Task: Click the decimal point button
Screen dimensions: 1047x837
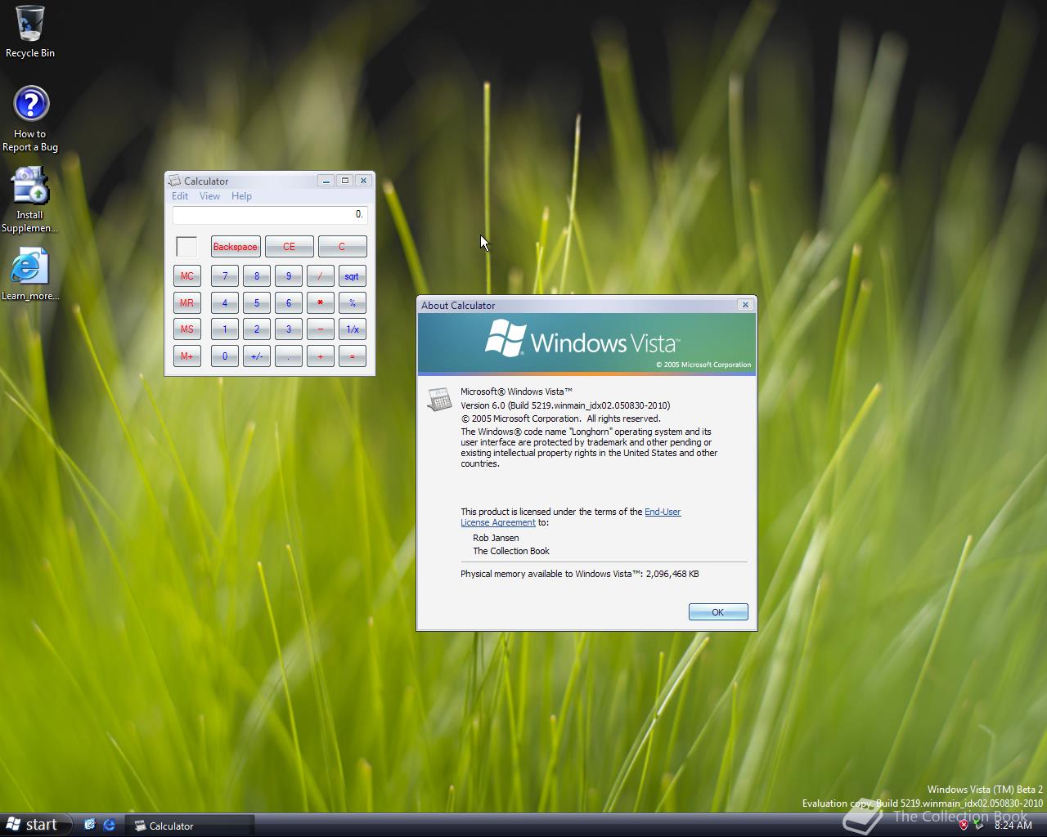Action: tap(289, 356)
